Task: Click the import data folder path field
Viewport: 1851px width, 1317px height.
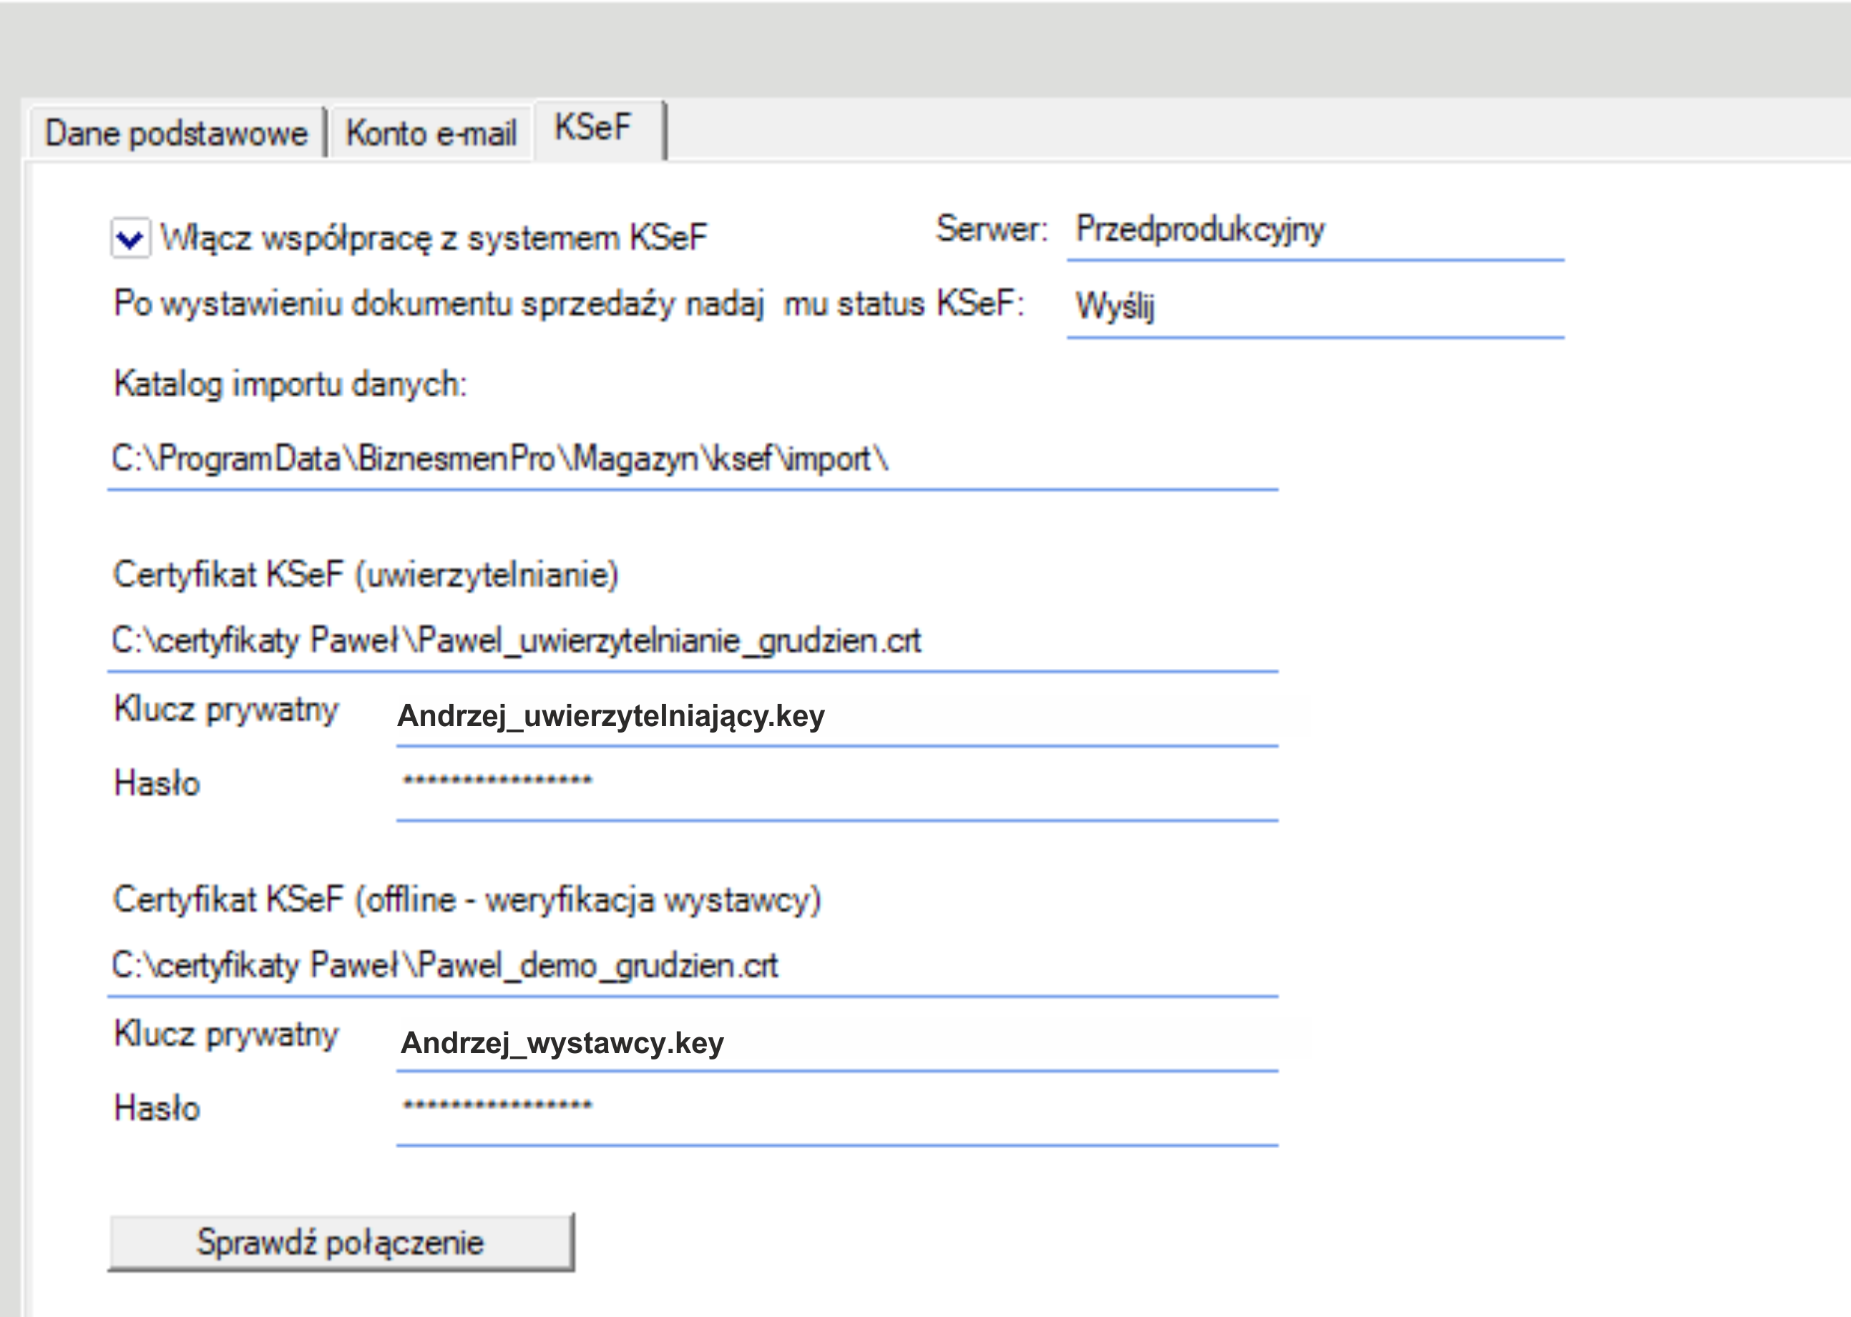Action: [x=691, y=460]
